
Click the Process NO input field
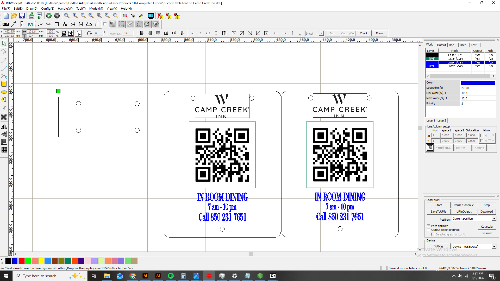coord(128,33)
